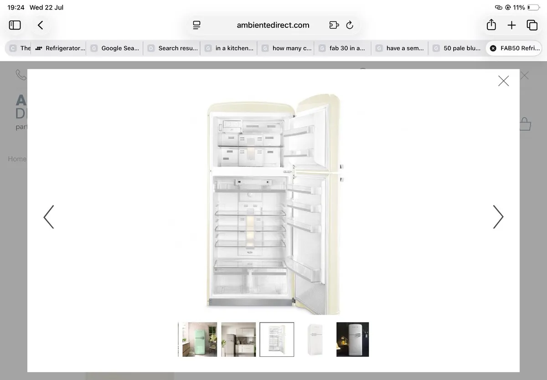The height and width of the screenshot is (380, 547).
Task: Tap the 19:24 clock in status bar
Action: [16, 8]
